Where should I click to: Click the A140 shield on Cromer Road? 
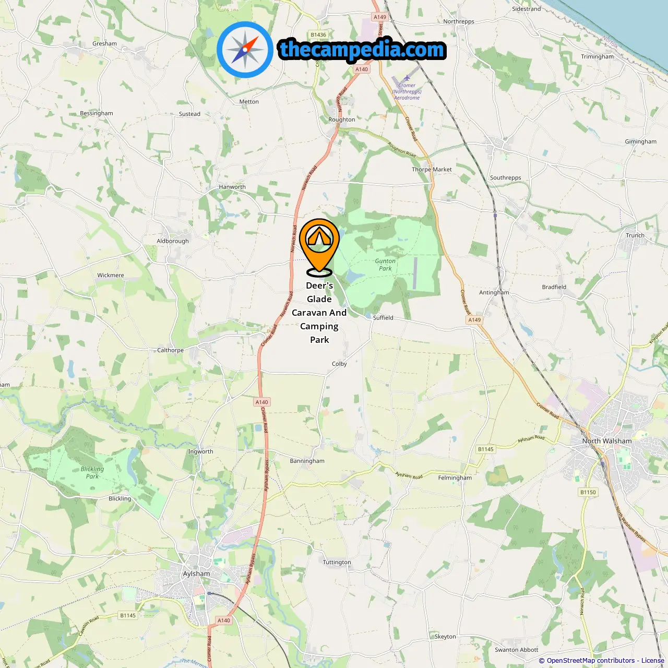[262, 402]
